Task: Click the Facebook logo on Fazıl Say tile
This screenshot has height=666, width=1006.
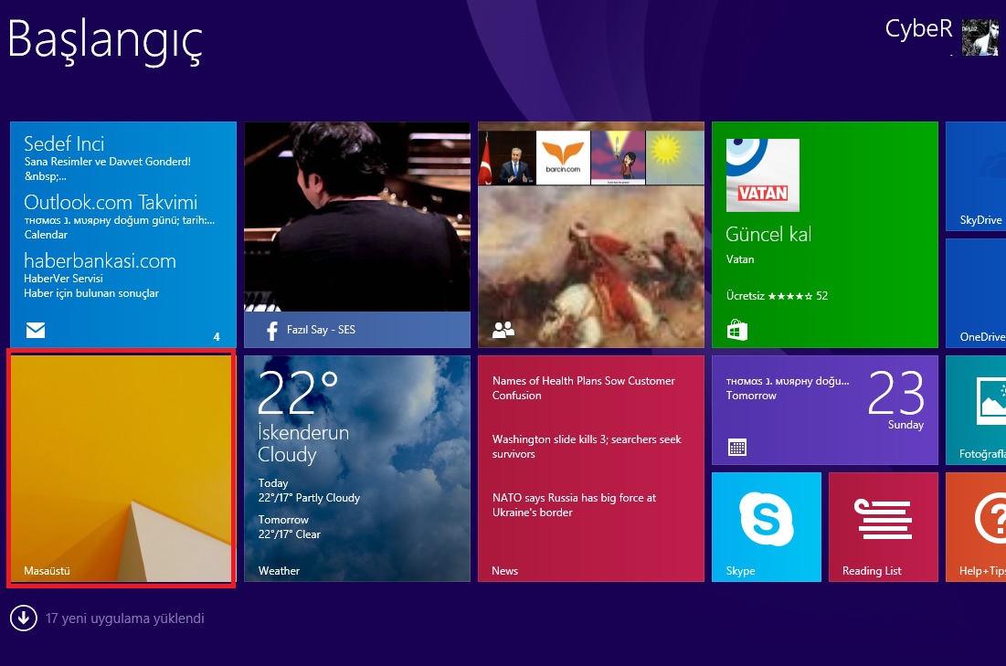Action: (x=272, y=331)
